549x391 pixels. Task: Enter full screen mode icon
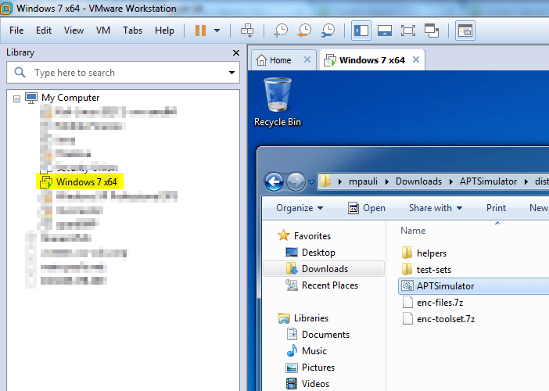coord(408,30)
